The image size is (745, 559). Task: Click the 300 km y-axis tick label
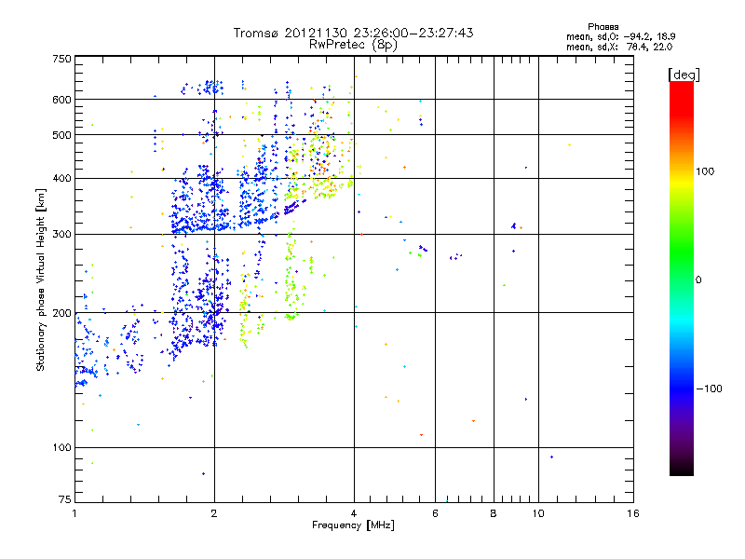(x=61, y=235)
